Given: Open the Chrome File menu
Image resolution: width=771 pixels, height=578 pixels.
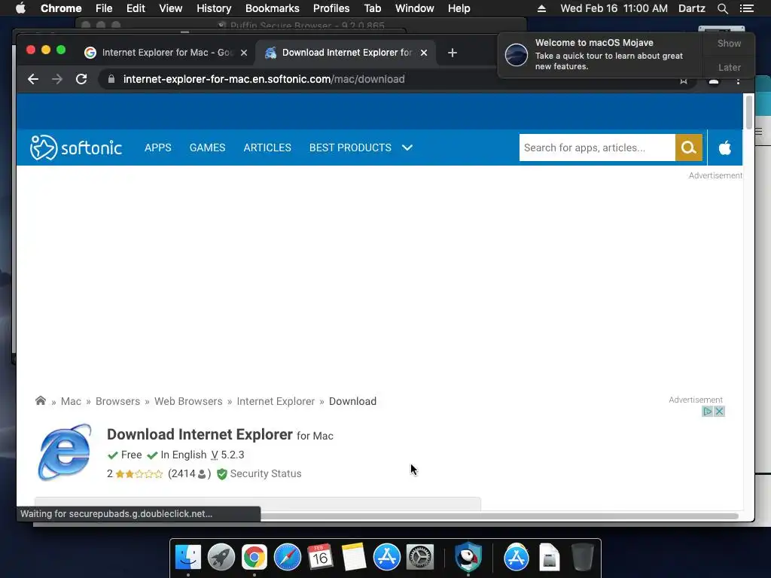Looking at the screenshot, I should tap(104, 8).
